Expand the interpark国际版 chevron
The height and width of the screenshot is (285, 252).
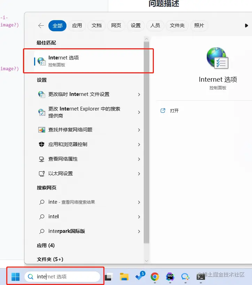click(x=139, y=231)
